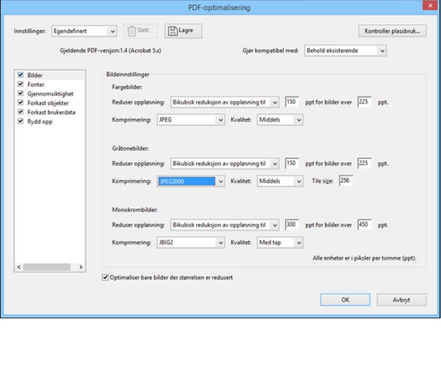Click the horizontal scrollbar thumb in panel list
Image resolution: width=441 pixels, height=366 pixels.
pyautogui.click(x=47, y=267)
